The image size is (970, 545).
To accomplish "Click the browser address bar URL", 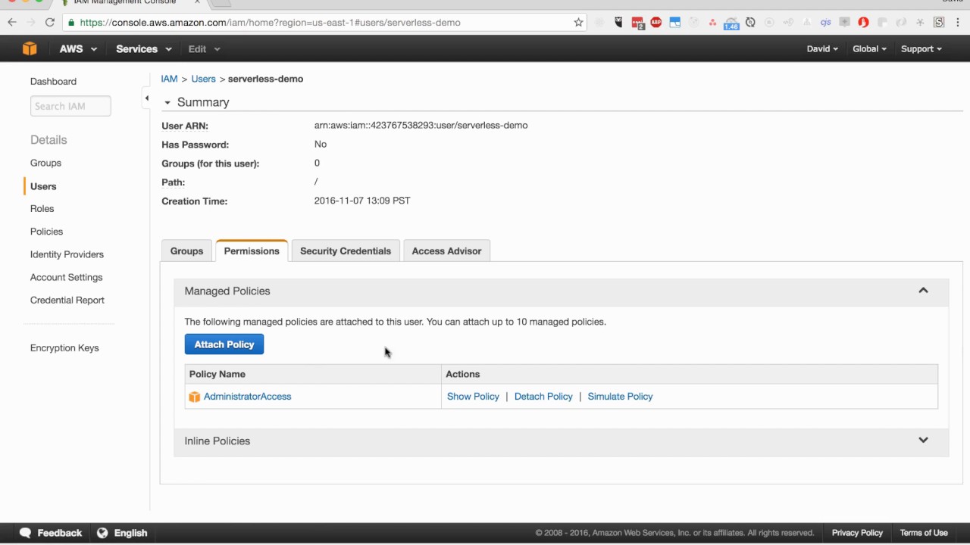I will click(270, 23).
